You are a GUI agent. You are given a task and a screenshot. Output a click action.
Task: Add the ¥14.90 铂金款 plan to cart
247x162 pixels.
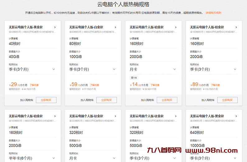(x=147, y=100)
